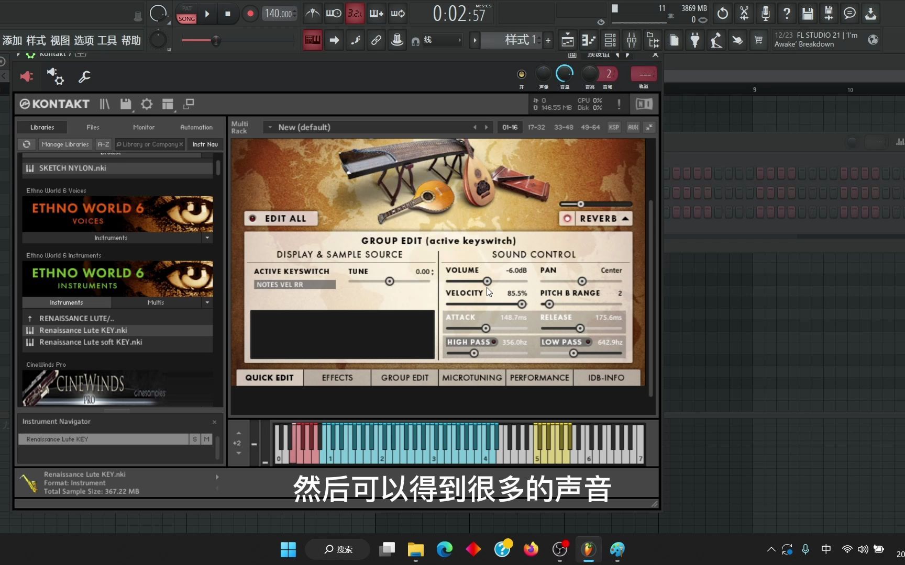Viewport: 905px width, 565px height.
Task: Open the mixer window icon
Action: pyautogui.click(x=632, y=40)
